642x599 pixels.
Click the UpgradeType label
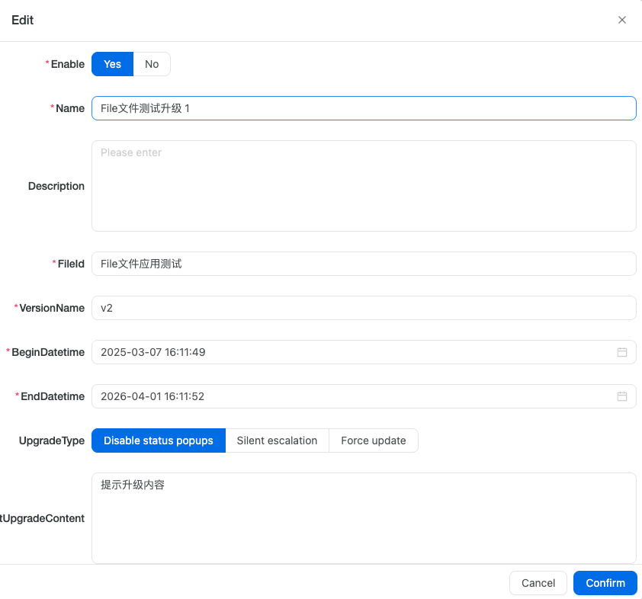(52, 440)
